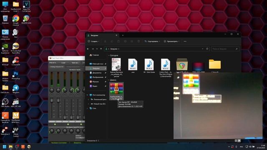
Task: Click the Explorer refresh icon
Action: pyautogui.click(x=207, y=49)
